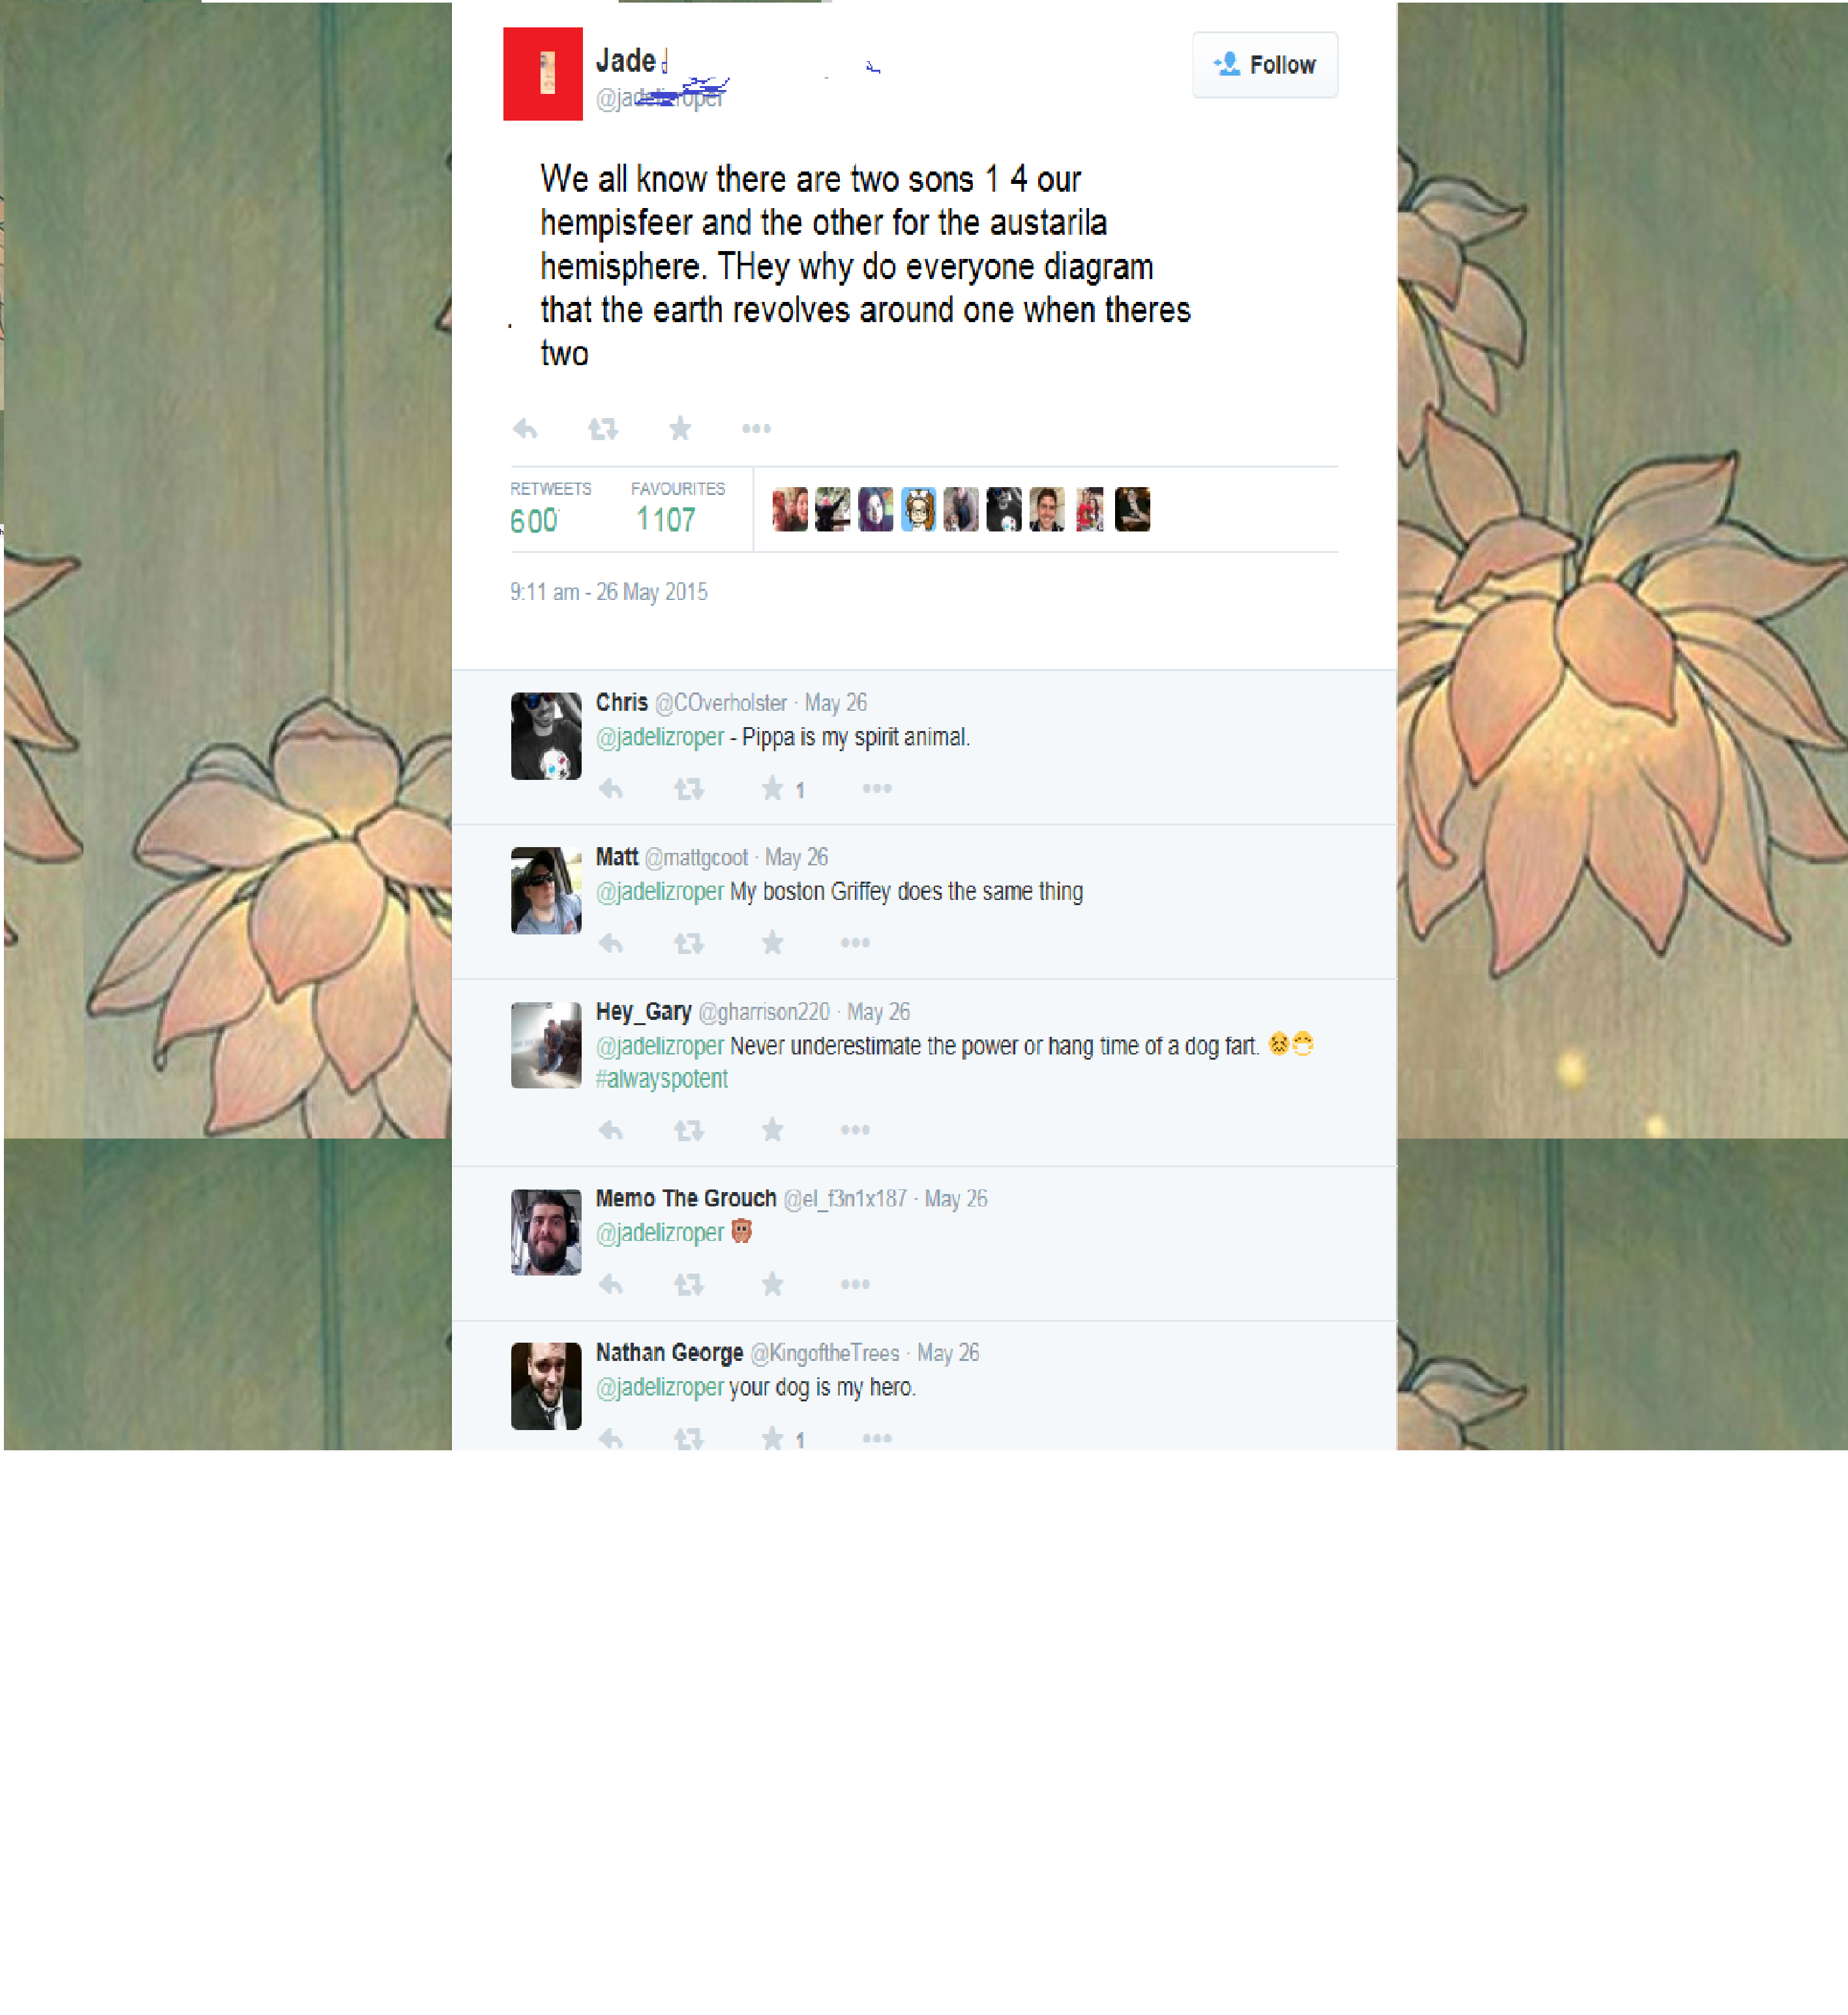This screenshot has width=1848, height=2015.
Task: Open more options on main tweet
Action: coord(756,428)
